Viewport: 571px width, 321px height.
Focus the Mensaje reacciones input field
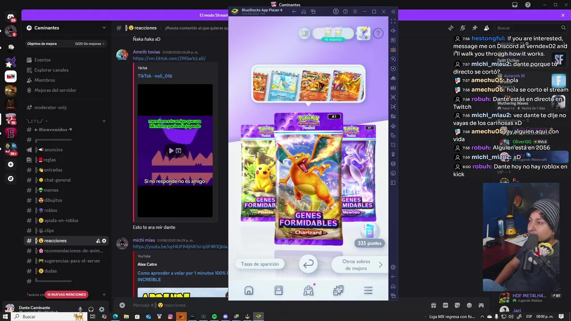click(x=178, y=305)
